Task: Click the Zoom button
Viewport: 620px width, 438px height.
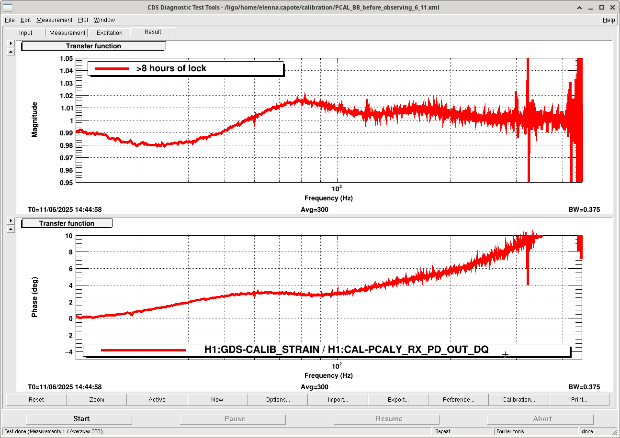Action: tap(97, 400)
